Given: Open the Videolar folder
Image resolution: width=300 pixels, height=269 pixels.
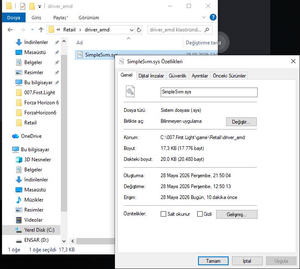Looking at the screenshot, I should point(33,220).
